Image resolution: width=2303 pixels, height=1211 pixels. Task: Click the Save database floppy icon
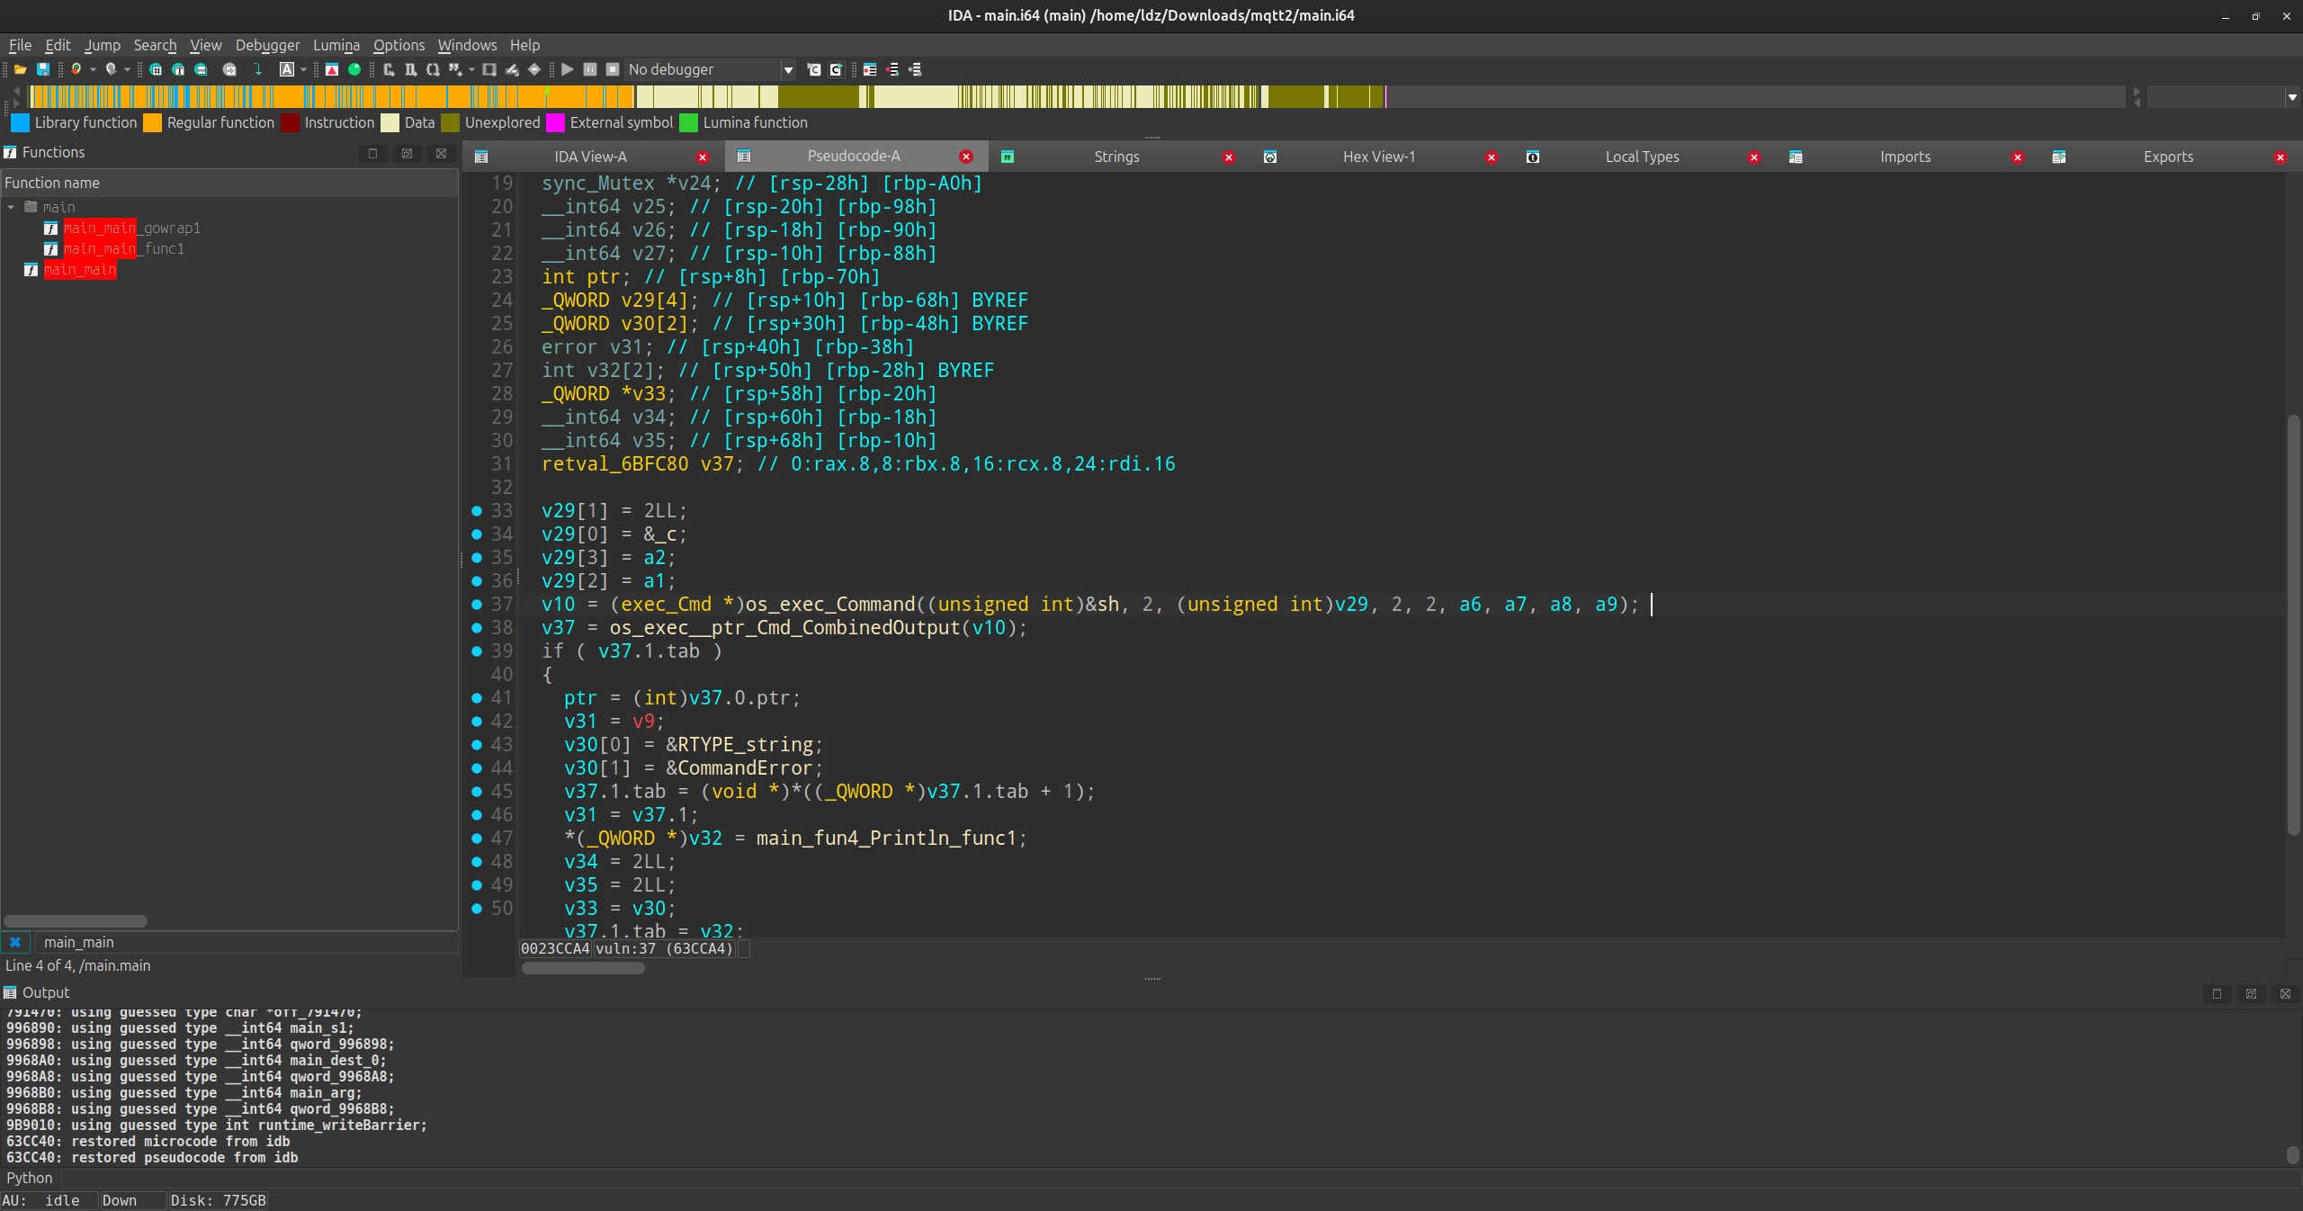click(x=42, y=69)
